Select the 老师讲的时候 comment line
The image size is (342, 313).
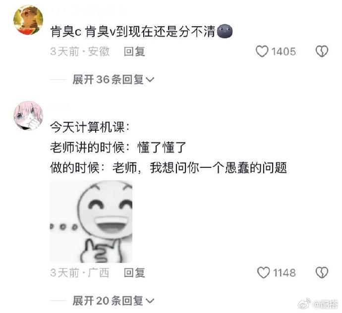point(118,147)
